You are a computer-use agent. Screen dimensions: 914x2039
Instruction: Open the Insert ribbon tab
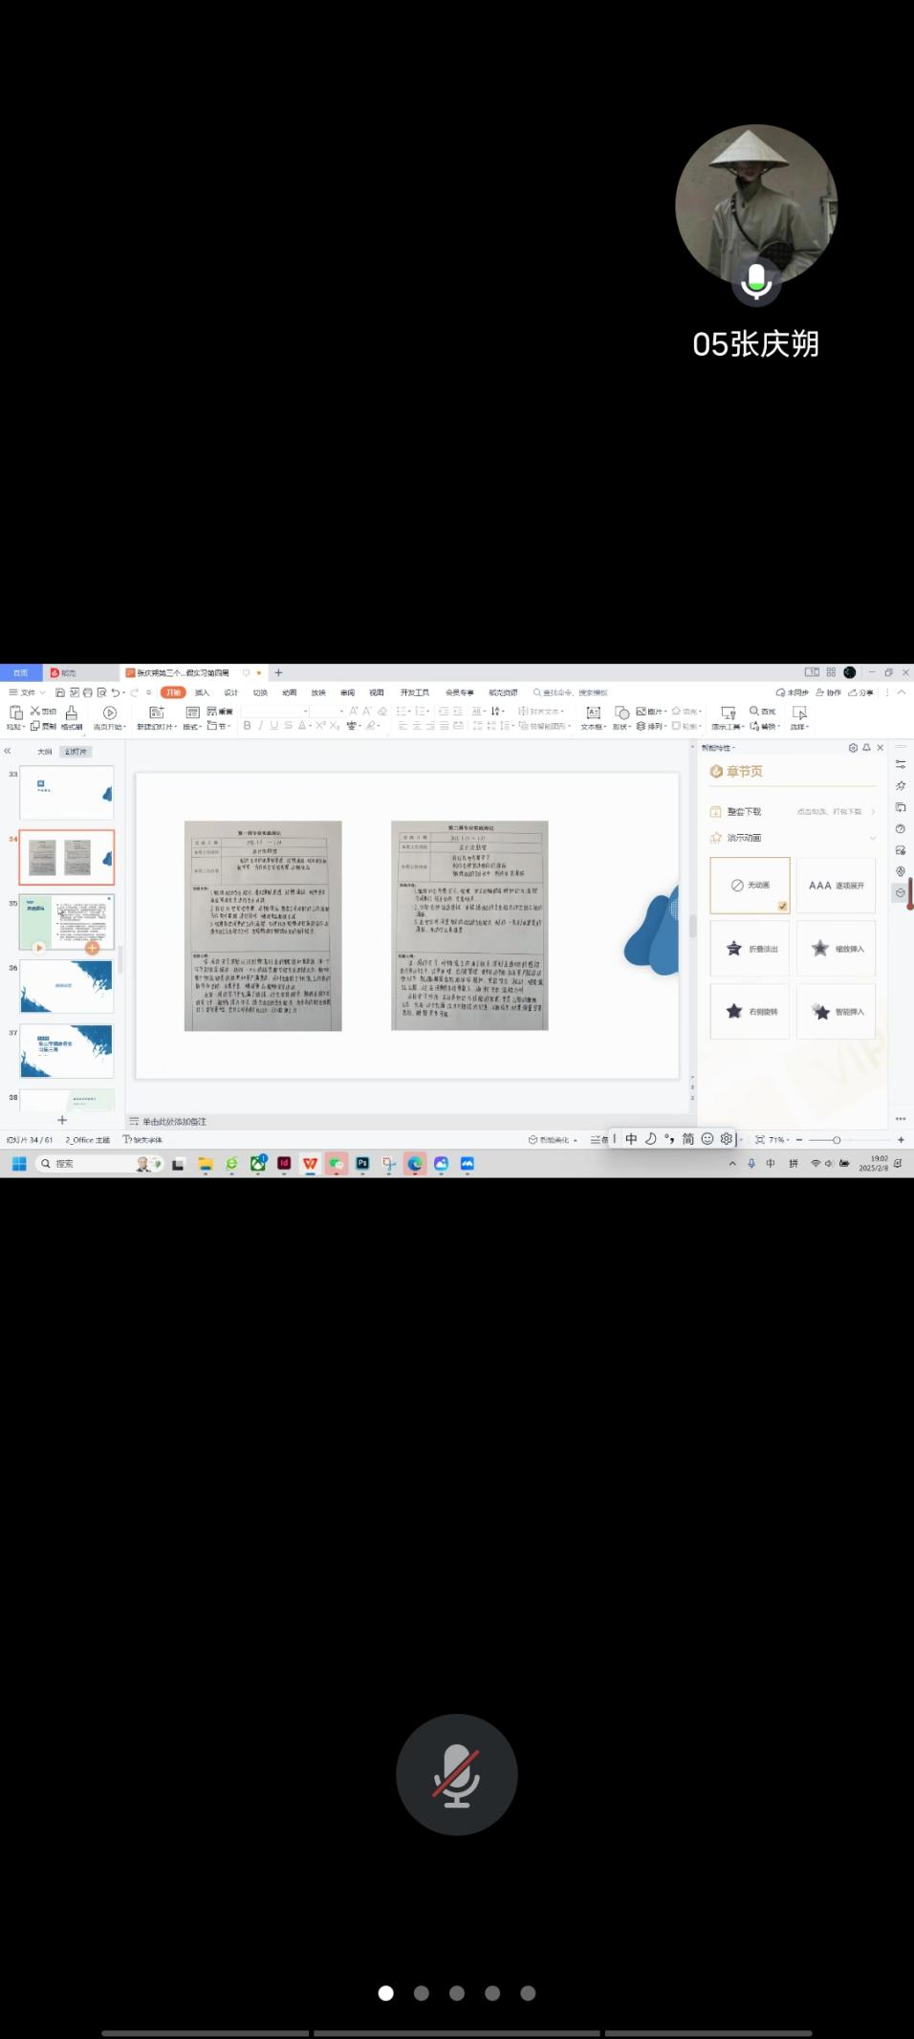202,692
